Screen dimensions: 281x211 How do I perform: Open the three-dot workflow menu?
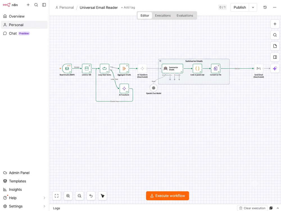[x=275, y=7]
